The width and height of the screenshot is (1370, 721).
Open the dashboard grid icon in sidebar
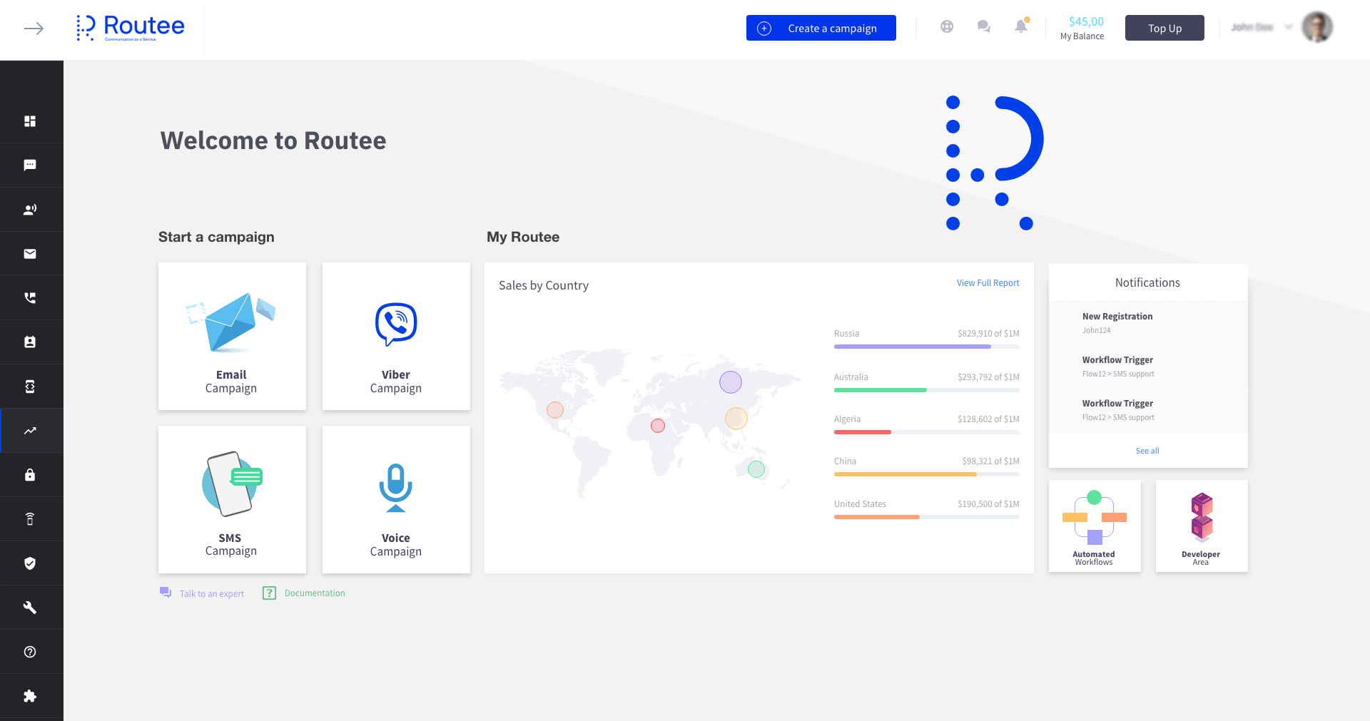30,121
